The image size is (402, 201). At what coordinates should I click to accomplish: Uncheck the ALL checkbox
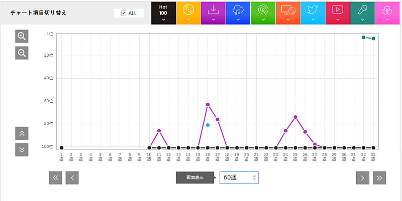tap(124, 13)
